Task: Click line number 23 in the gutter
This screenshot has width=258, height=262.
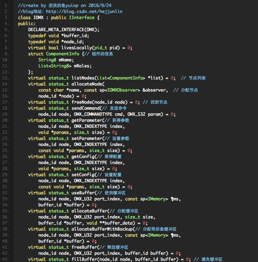Action: pos(6,138)
